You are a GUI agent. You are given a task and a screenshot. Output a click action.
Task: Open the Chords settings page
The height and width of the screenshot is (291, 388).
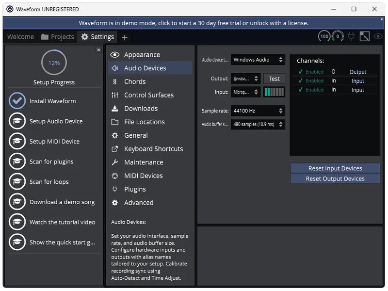(x=150, y=81)
